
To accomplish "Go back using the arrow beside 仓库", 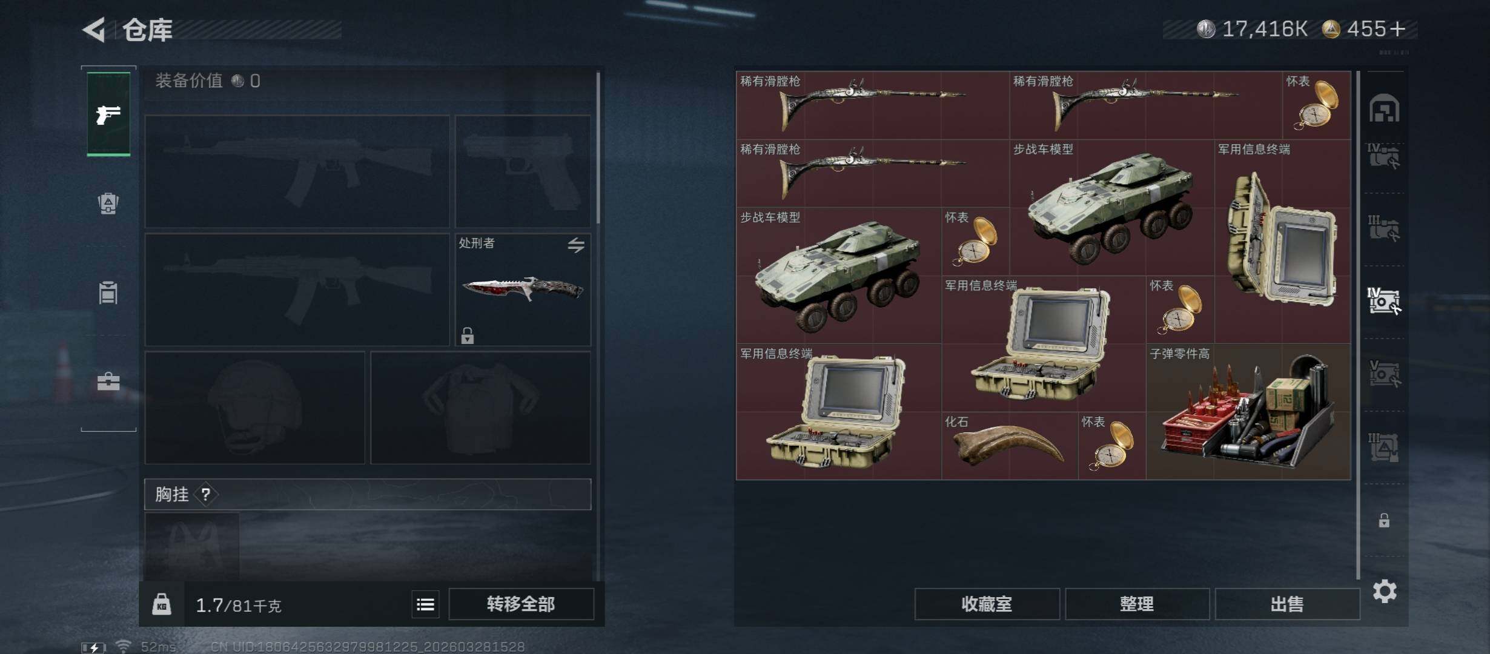I will click(x=94, y=29).
